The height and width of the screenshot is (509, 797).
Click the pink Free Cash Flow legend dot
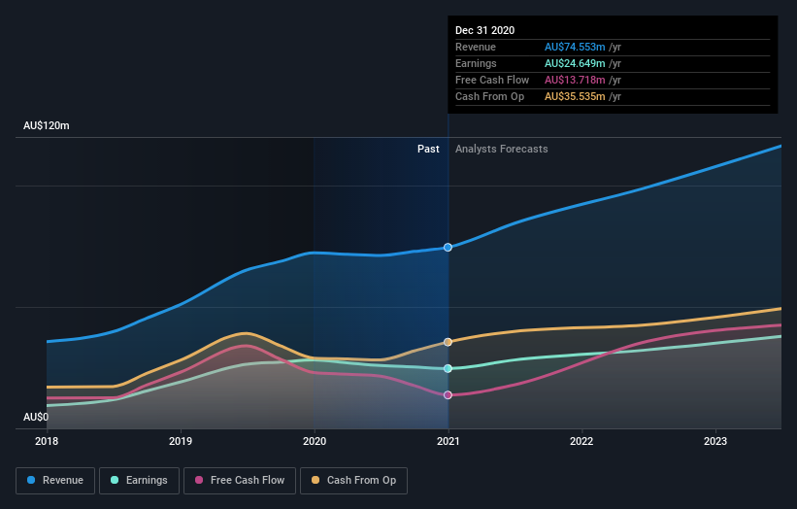pos(199,480)
